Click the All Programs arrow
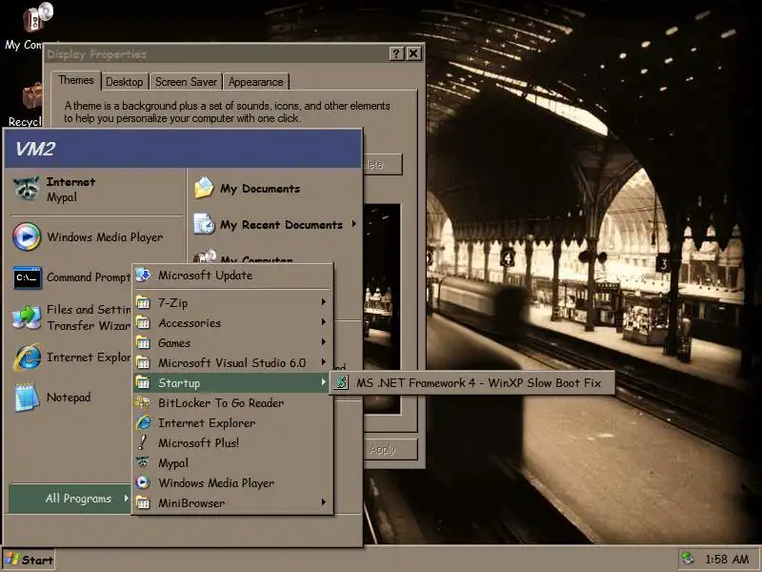Viewport: 762px width, 572px height. (x=126, y=498)
